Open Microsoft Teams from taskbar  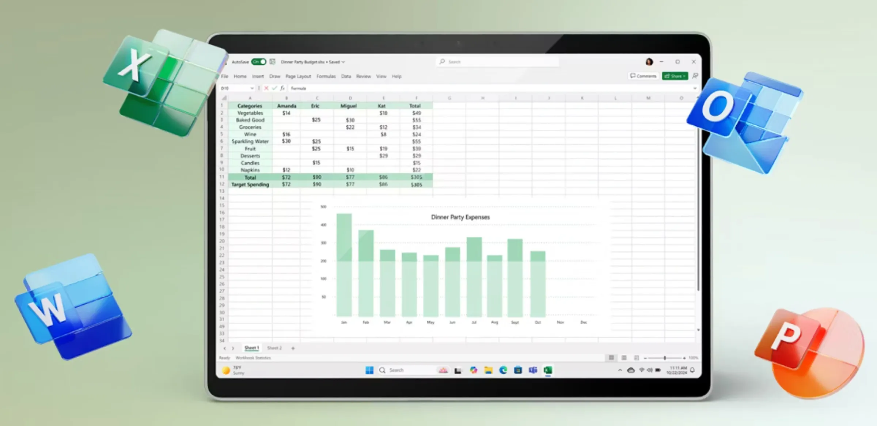pos(533,370)
